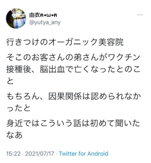Open the three-dot more options menu

(140, 15)
